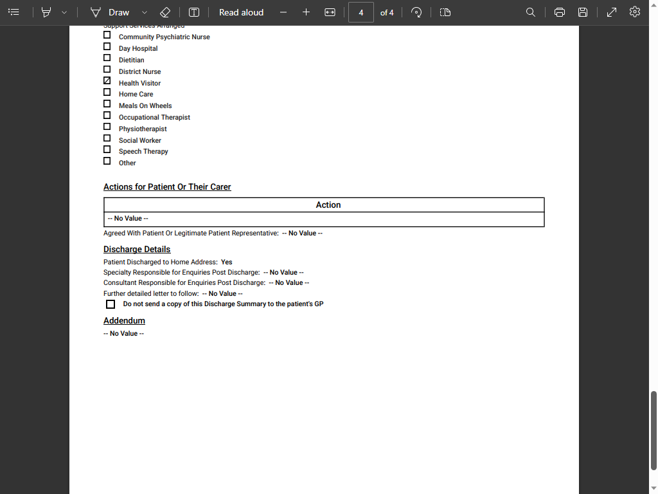Uncheck the Health Visitor checkbox
The width and height of the screenshot is (658, 494).
click(107, 80)
